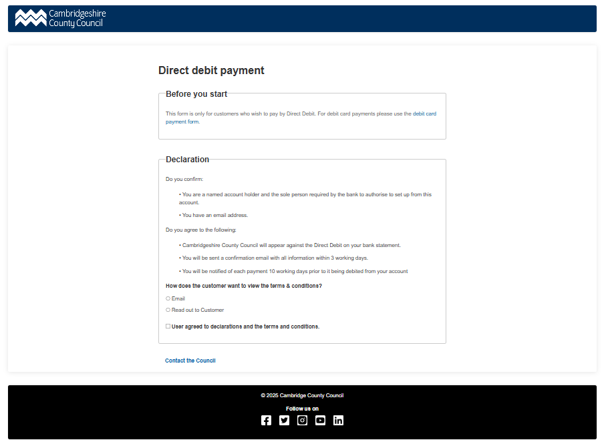Click the Facebook icon in footer
This screenshot has height=446, width=604.
[x=266, y=420]
